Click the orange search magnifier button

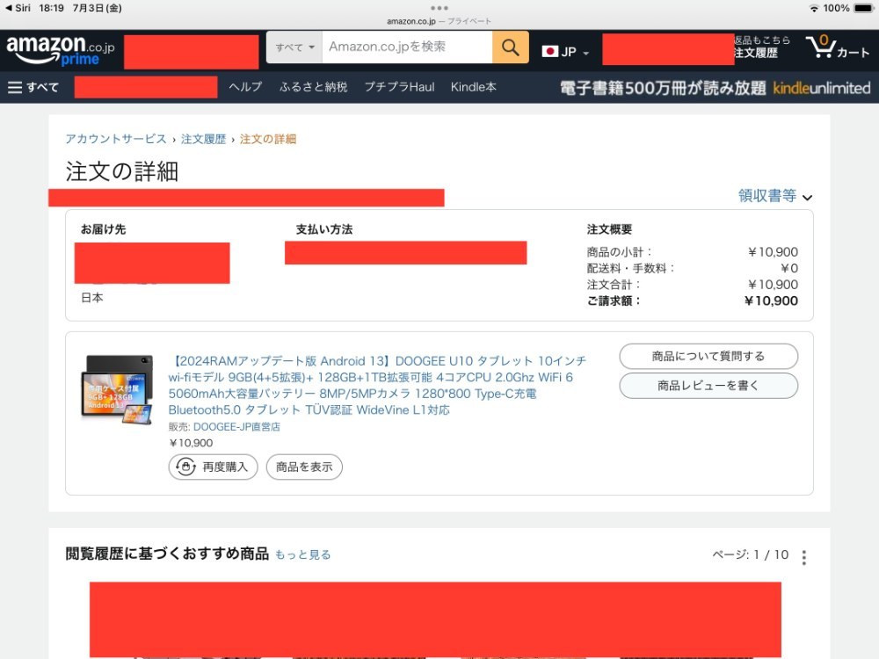coord(510,47)
